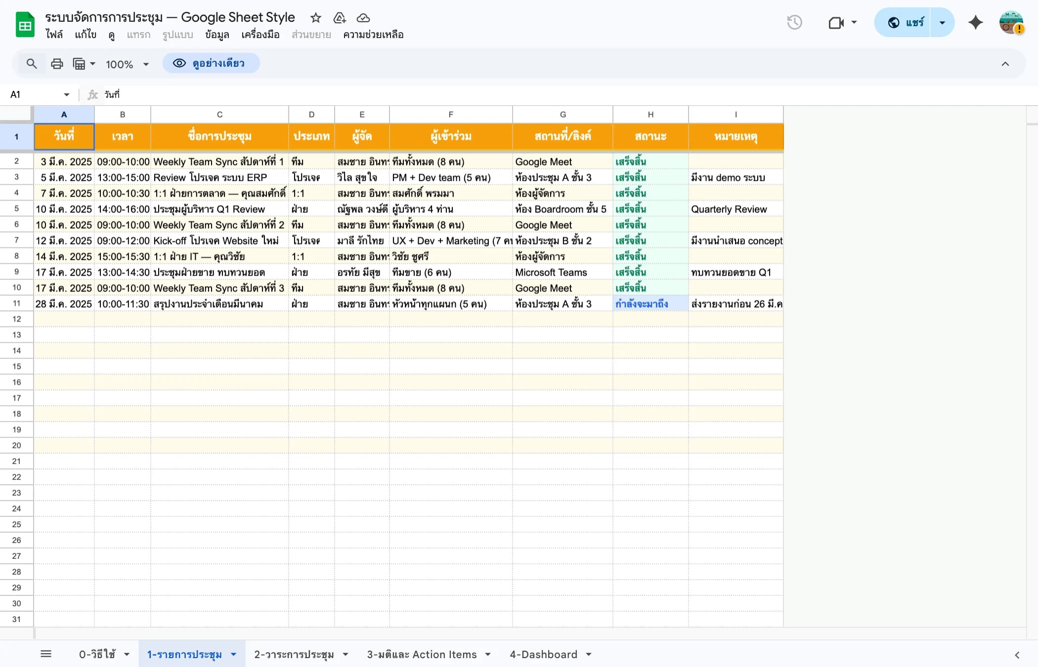Insert a function using the fx icon
Screen dimensions: 1038x667
(x=92, y=94)
